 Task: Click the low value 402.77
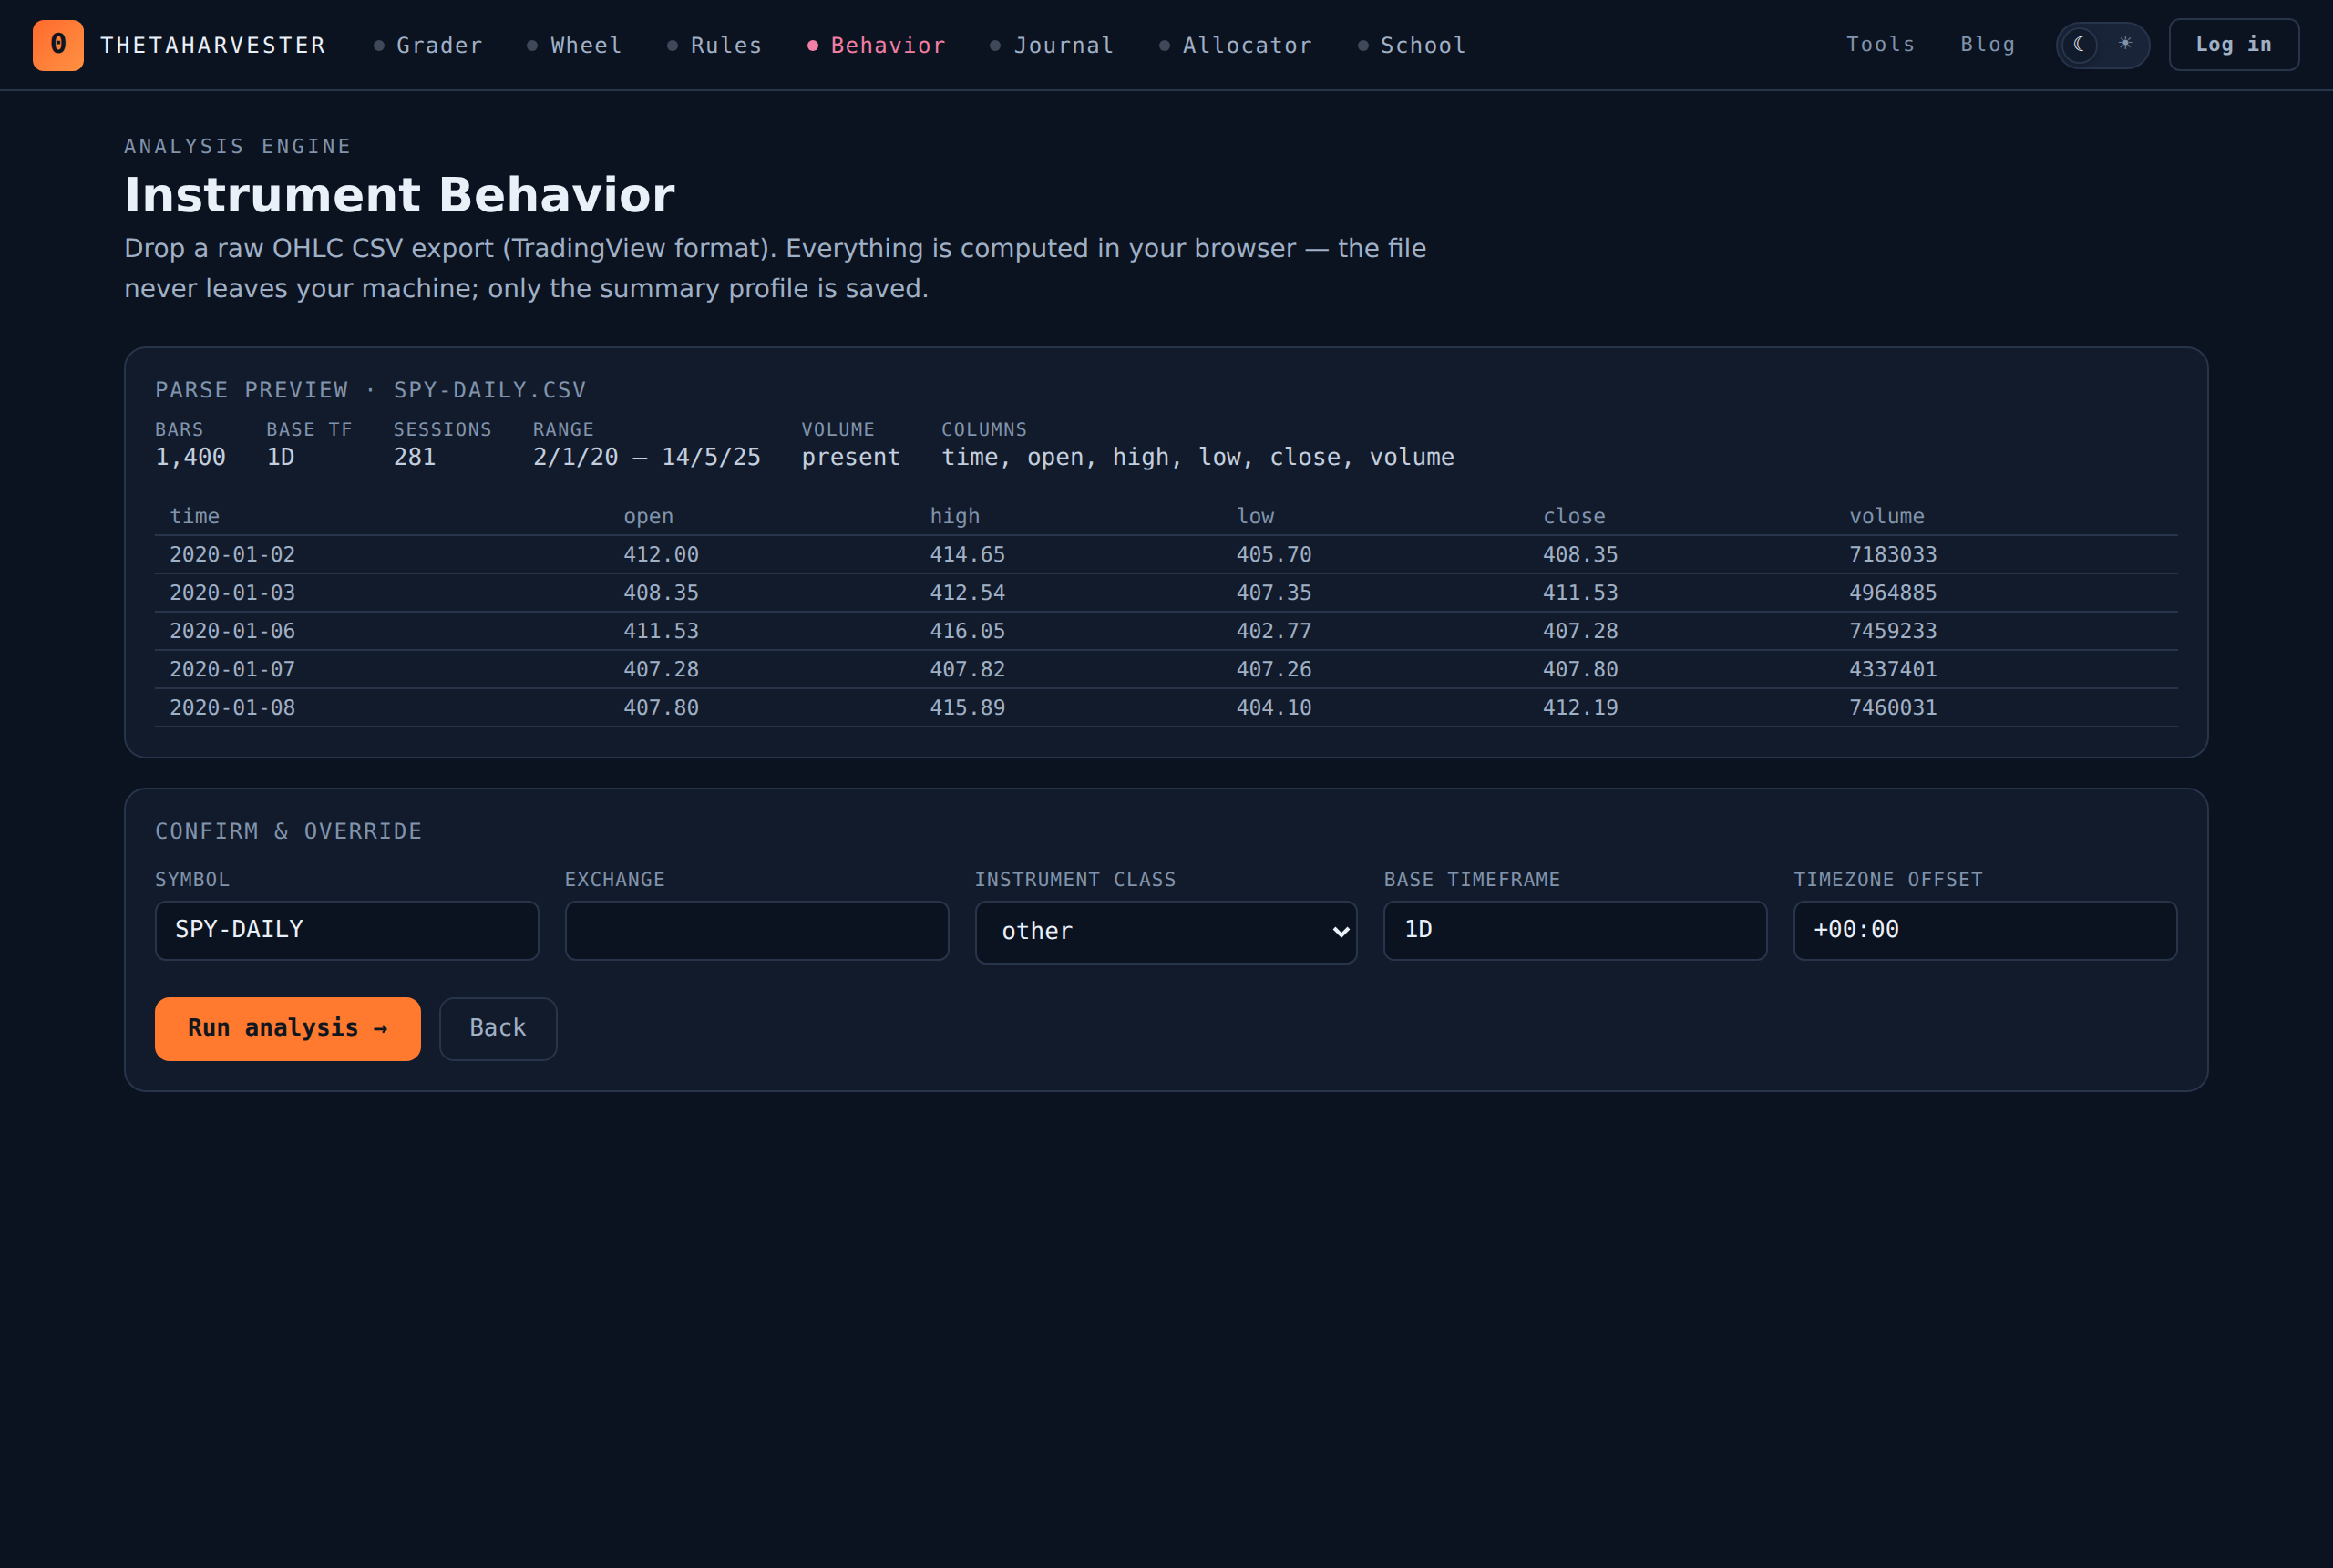click(x=1273, y=632)
